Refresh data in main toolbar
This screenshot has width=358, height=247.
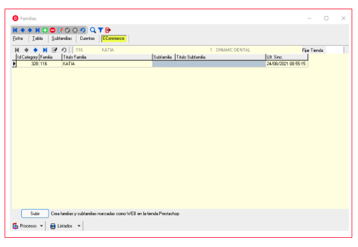83,30
